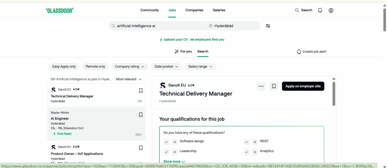Open the Companies menu
Screen dimensions: 387x168
point(194,10)
